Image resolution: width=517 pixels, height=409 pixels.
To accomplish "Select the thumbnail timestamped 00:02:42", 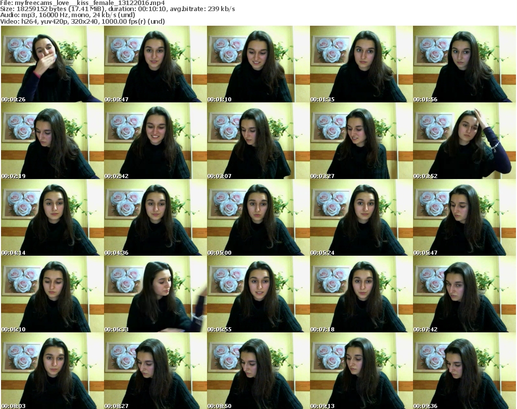I will click(156, 141).
